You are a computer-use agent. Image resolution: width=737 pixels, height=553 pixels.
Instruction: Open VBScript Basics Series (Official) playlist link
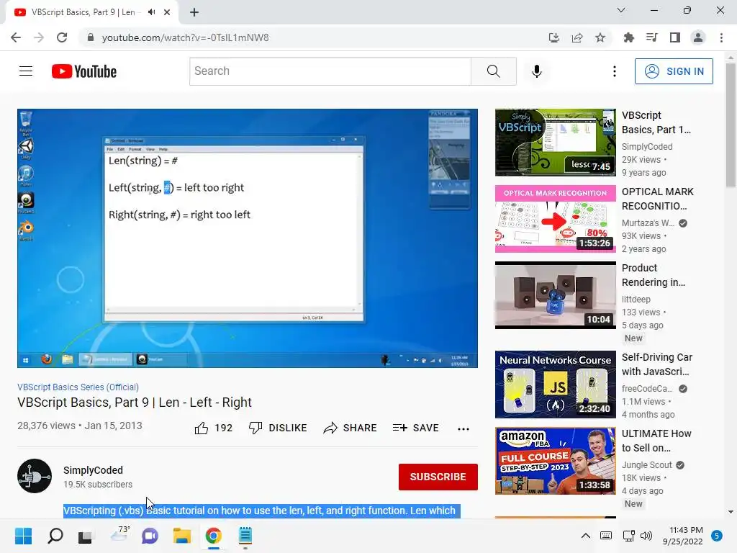78,387
